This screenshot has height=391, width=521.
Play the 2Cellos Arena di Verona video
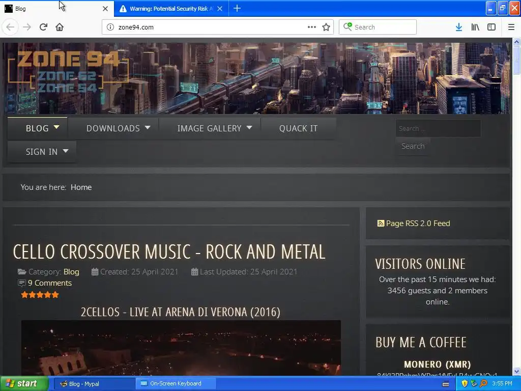click(x=181, y=348)
